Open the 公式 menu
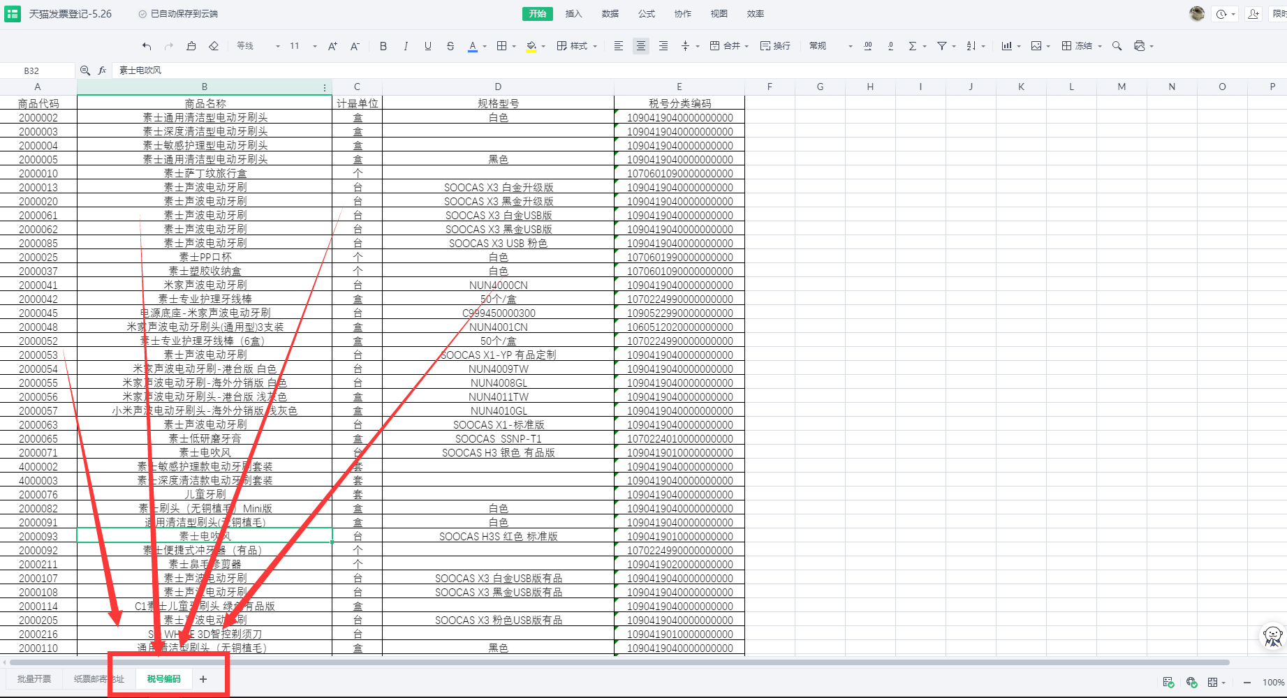 pyautogui.click(x=647, y=14)
